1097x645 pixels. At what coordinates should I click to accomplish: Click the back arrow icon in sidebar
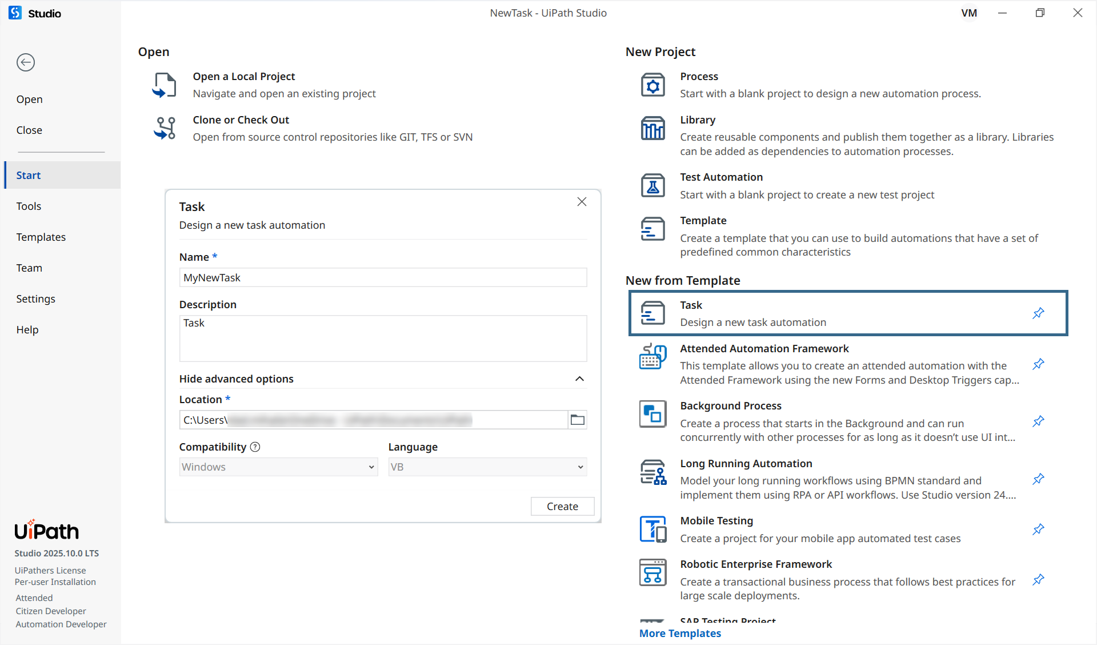point(26,62)
